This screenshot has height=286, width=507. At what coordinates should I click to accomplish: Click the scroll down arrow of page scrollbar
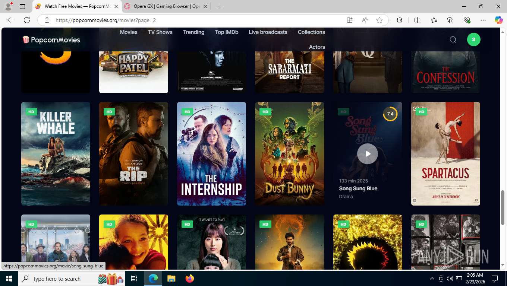[x=503, y=265]
